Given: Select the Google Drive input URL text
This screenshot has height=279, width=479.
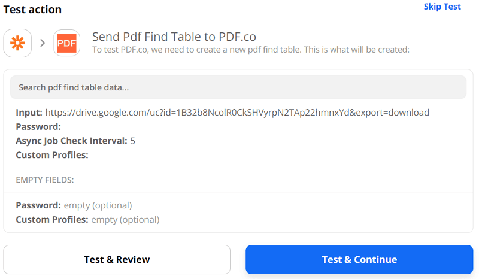Looking at the screenshot, I should point(237,113).
